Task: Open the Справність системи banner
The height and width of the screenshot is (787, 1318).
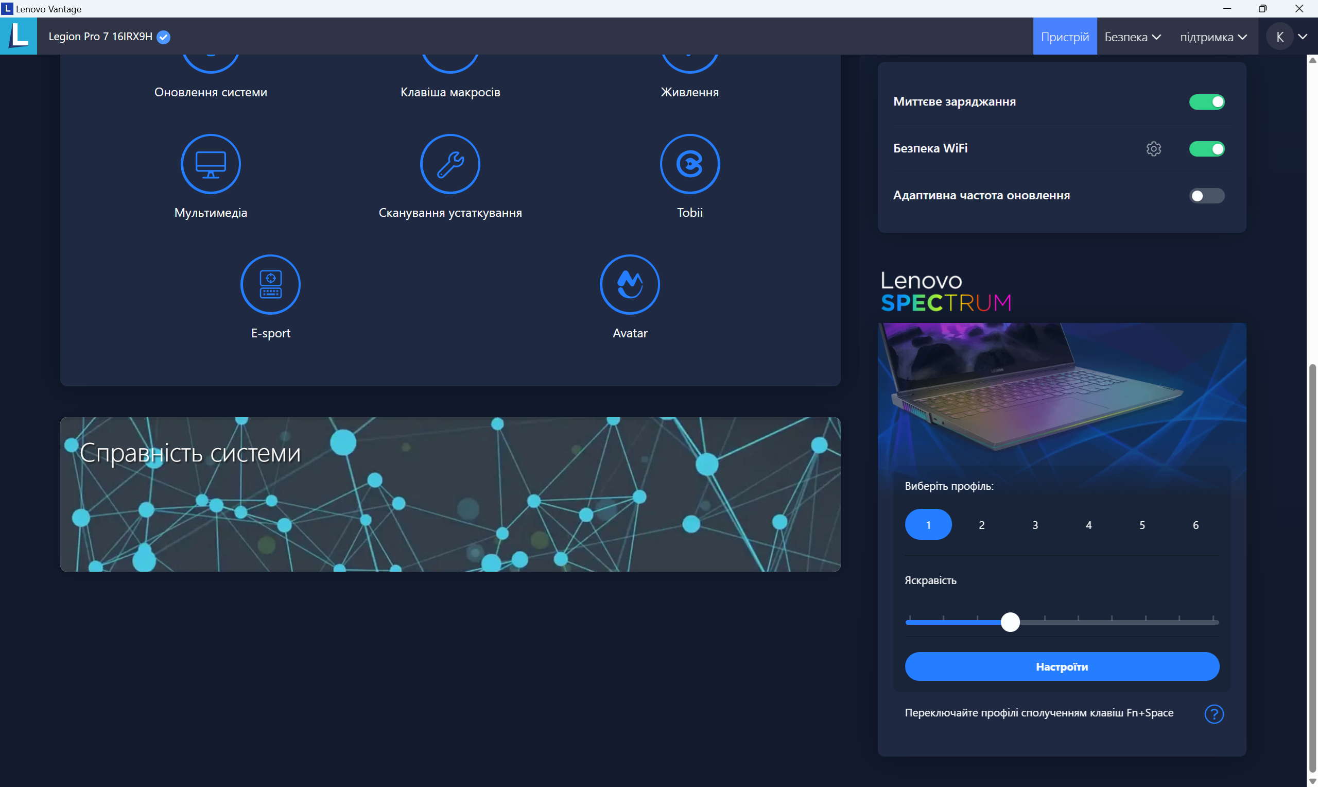Action: coord(450,494)
